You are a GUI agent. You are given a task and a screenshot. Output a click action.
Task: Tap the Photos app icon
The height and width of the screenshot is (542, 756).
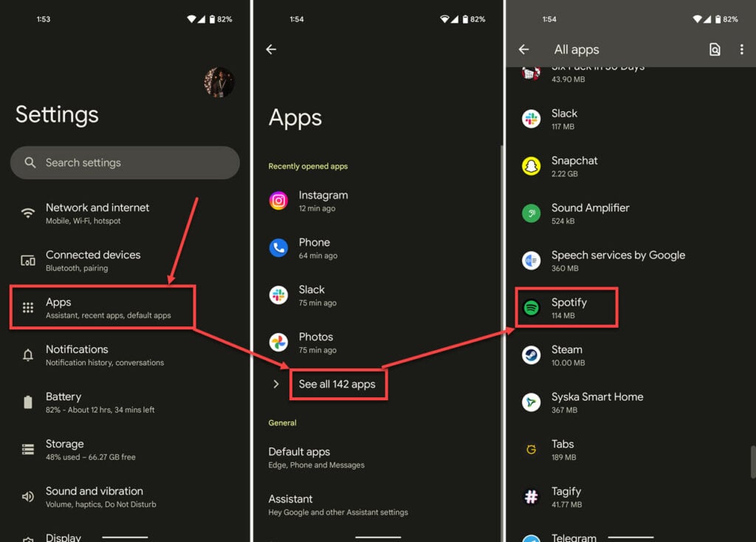278,343
